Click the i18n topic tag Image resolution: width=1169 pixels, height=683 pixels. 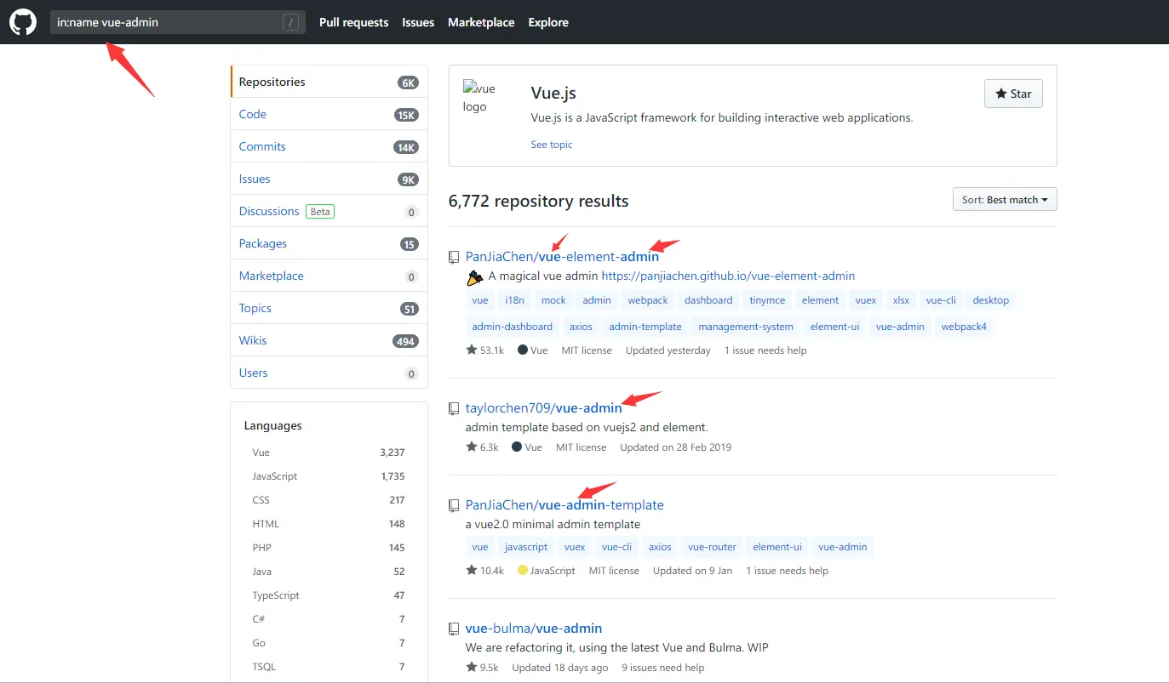(x=514, y=300)
